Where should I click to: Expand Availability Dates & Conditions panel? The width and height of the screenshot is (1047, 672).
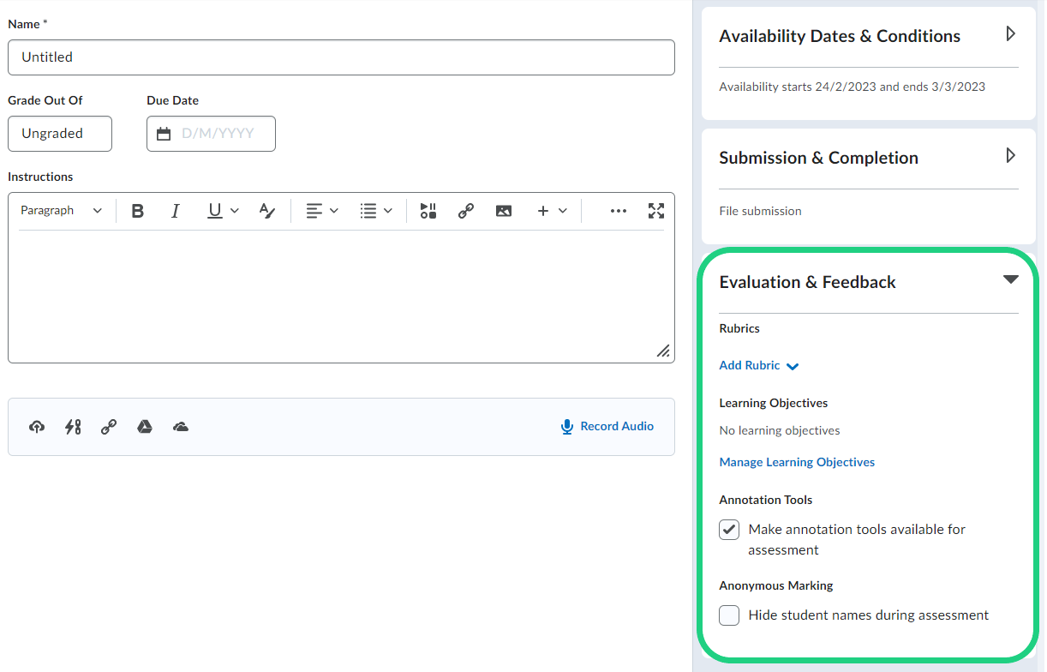coord(1010,34)
